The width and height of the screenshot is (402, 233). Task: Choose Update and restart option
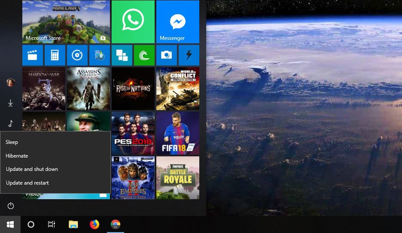55,183
